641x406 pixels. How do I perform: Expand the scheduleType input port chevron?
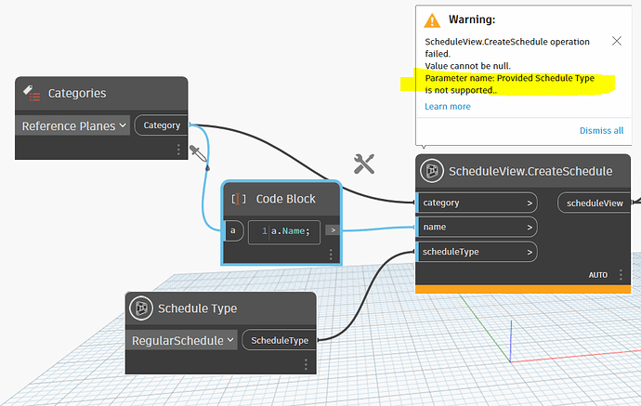pyautogui.click(x=530, y=253)
